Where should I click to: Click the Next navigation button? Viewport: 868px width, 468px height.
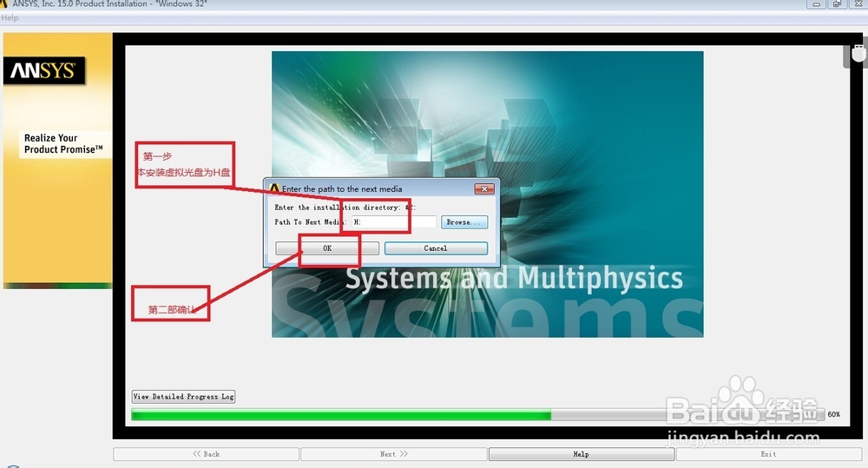click(393, 454)
